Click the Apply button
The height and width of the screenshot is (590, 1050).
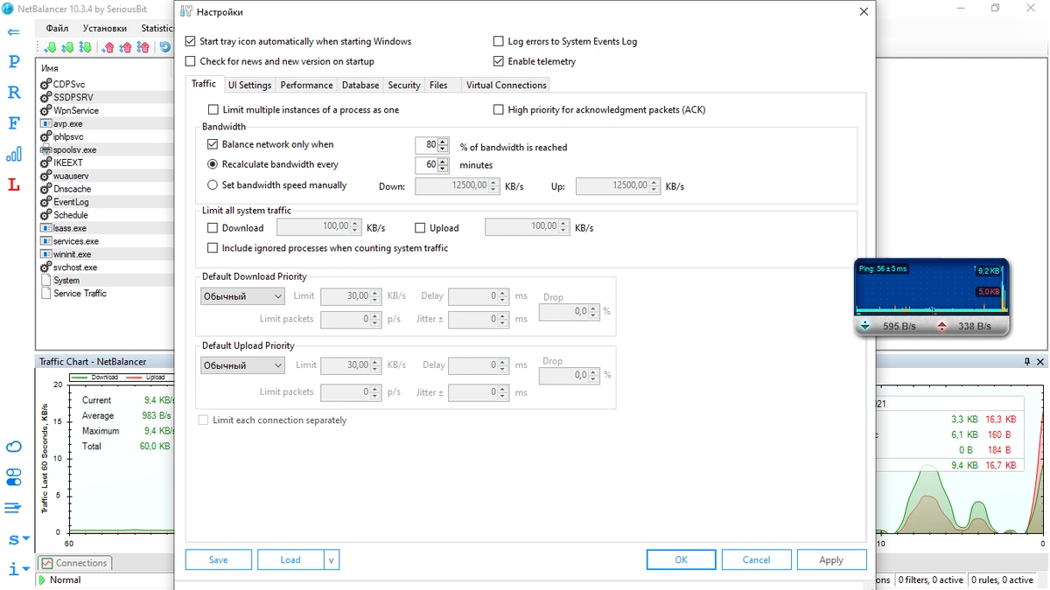831,559
